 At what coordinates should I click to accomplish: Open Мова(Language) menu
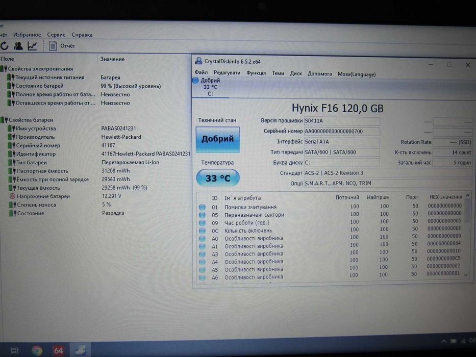pyautogui.click(x=357, y=74)
